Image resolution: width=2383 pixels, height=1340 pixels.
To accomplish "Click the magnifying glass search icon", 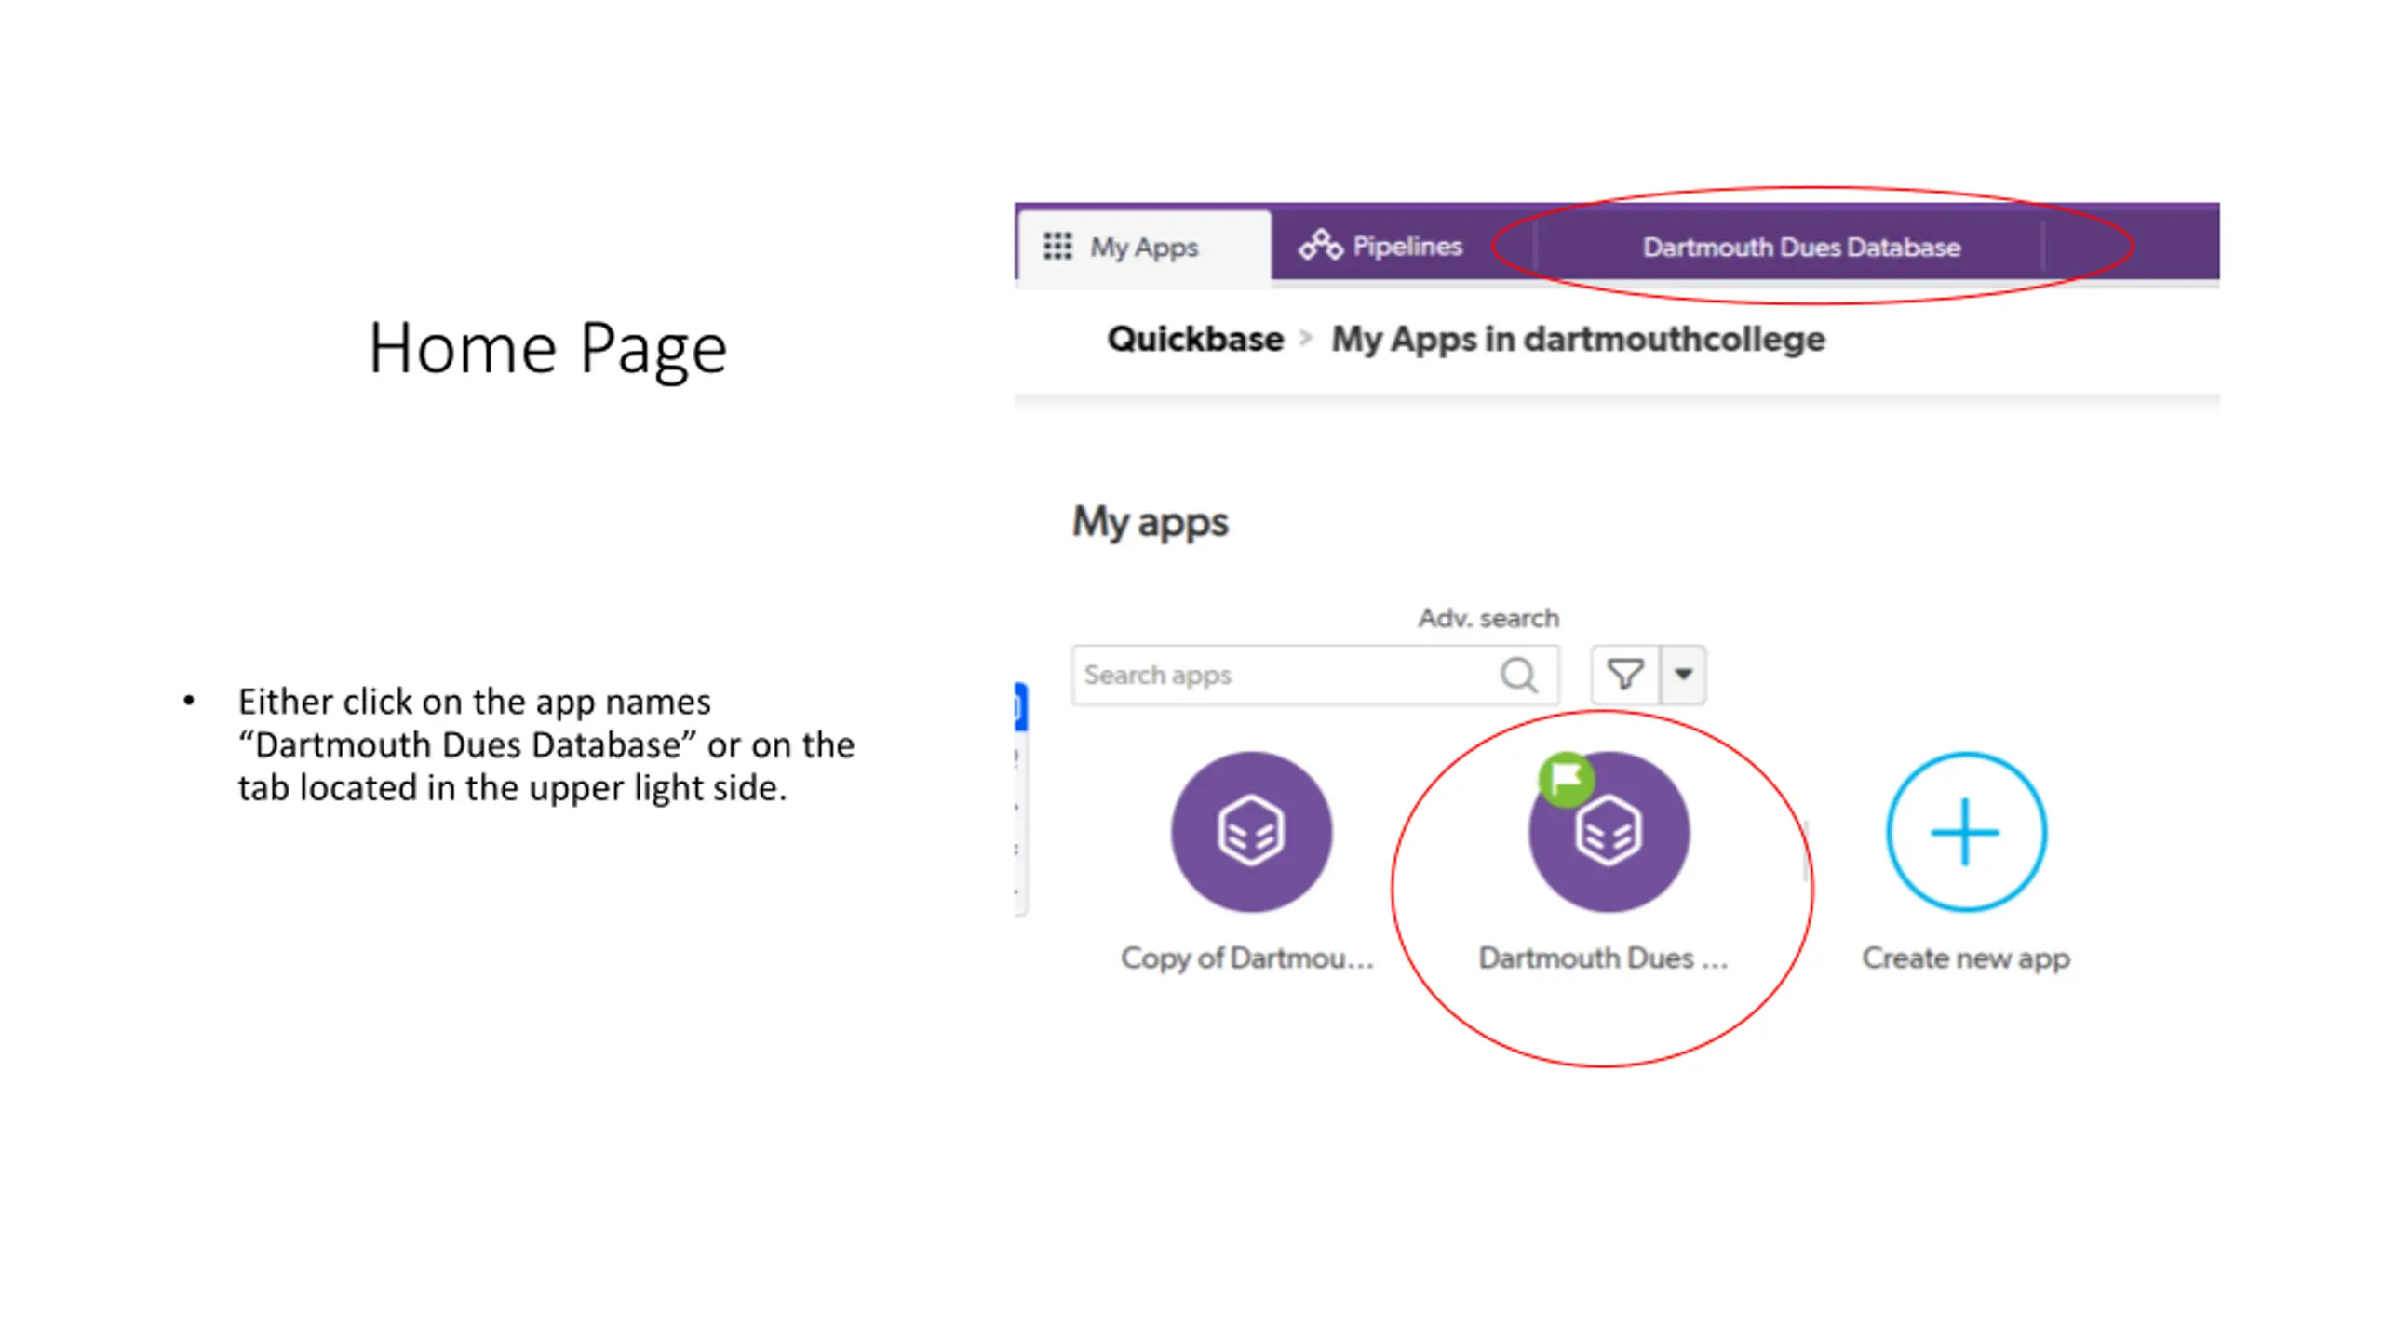I will point(1518,675).
